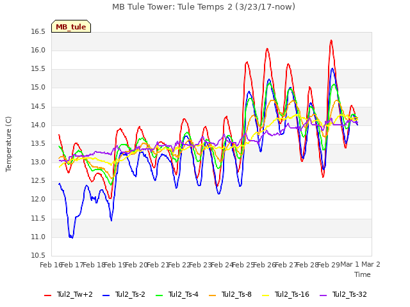Click the MB_tule label badge
Viewport: 410px width, 307px height.
pyautogui.click(x=71, y=26)
